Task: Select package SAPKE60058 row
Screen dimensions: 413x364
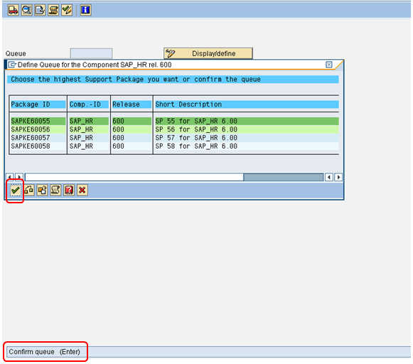Action: click(174, 146)
